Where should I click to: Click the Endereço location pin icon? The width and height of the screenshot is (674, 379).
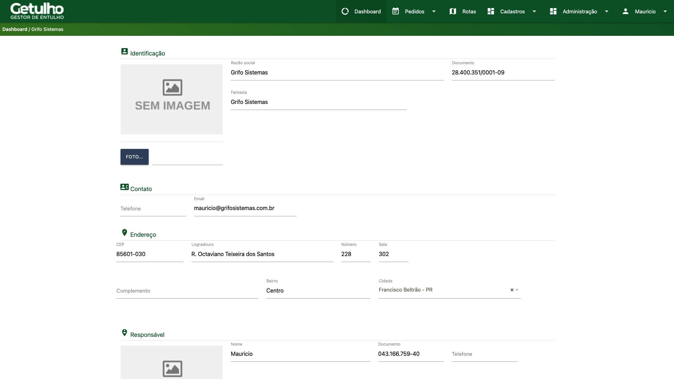[x=124, y=233]
